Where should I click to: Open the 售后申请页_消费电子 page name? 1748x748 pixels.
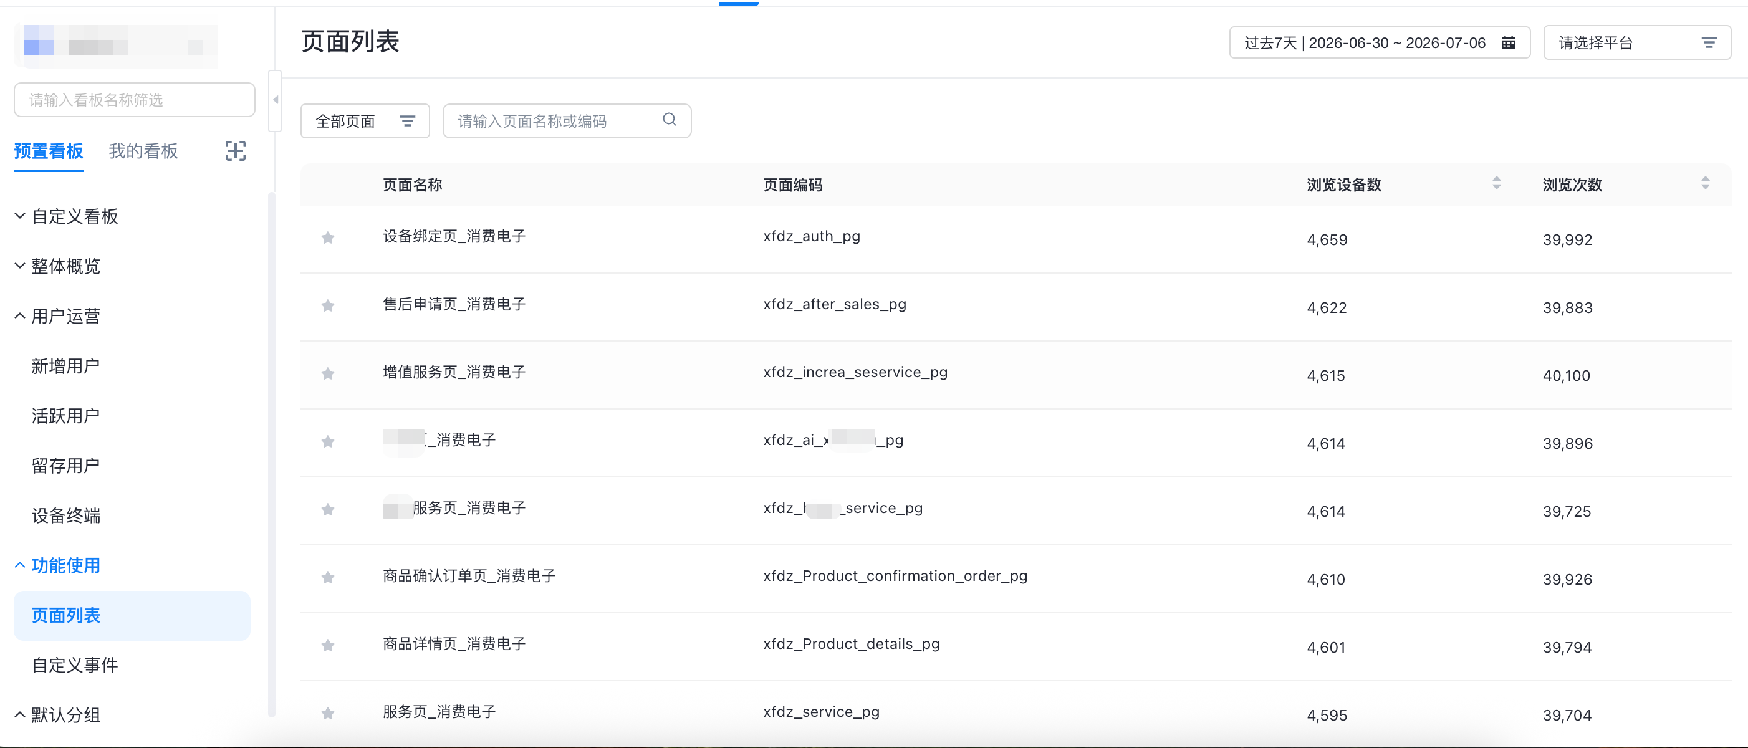[x=454, y=304]
